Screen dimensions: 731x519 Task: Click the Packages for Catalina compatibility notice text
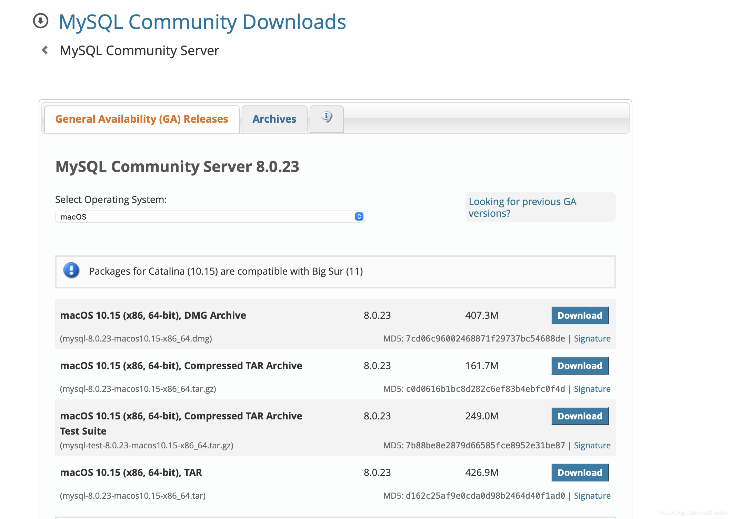pyautogui.click(x=226, y=271)
